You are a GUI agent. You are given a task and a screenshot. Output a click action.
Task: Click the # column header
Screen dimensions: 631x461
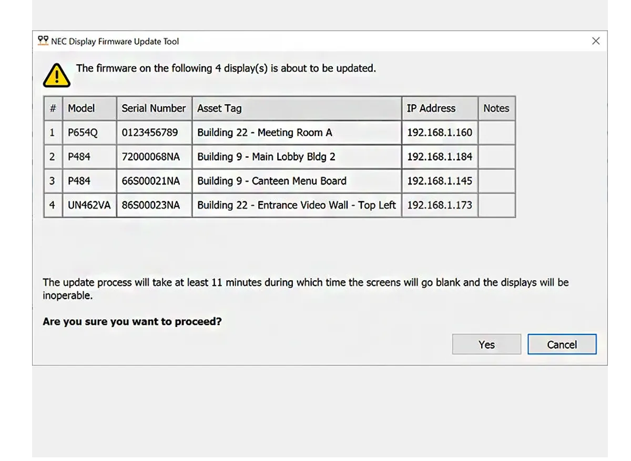pos(53,108)
